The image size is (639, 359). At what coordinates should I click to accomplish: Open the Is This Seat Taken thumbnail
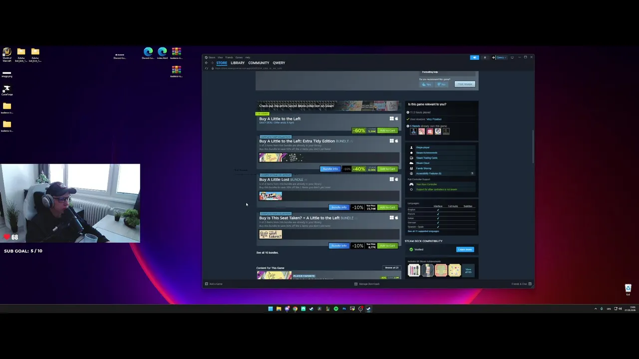tap(271, 234)
